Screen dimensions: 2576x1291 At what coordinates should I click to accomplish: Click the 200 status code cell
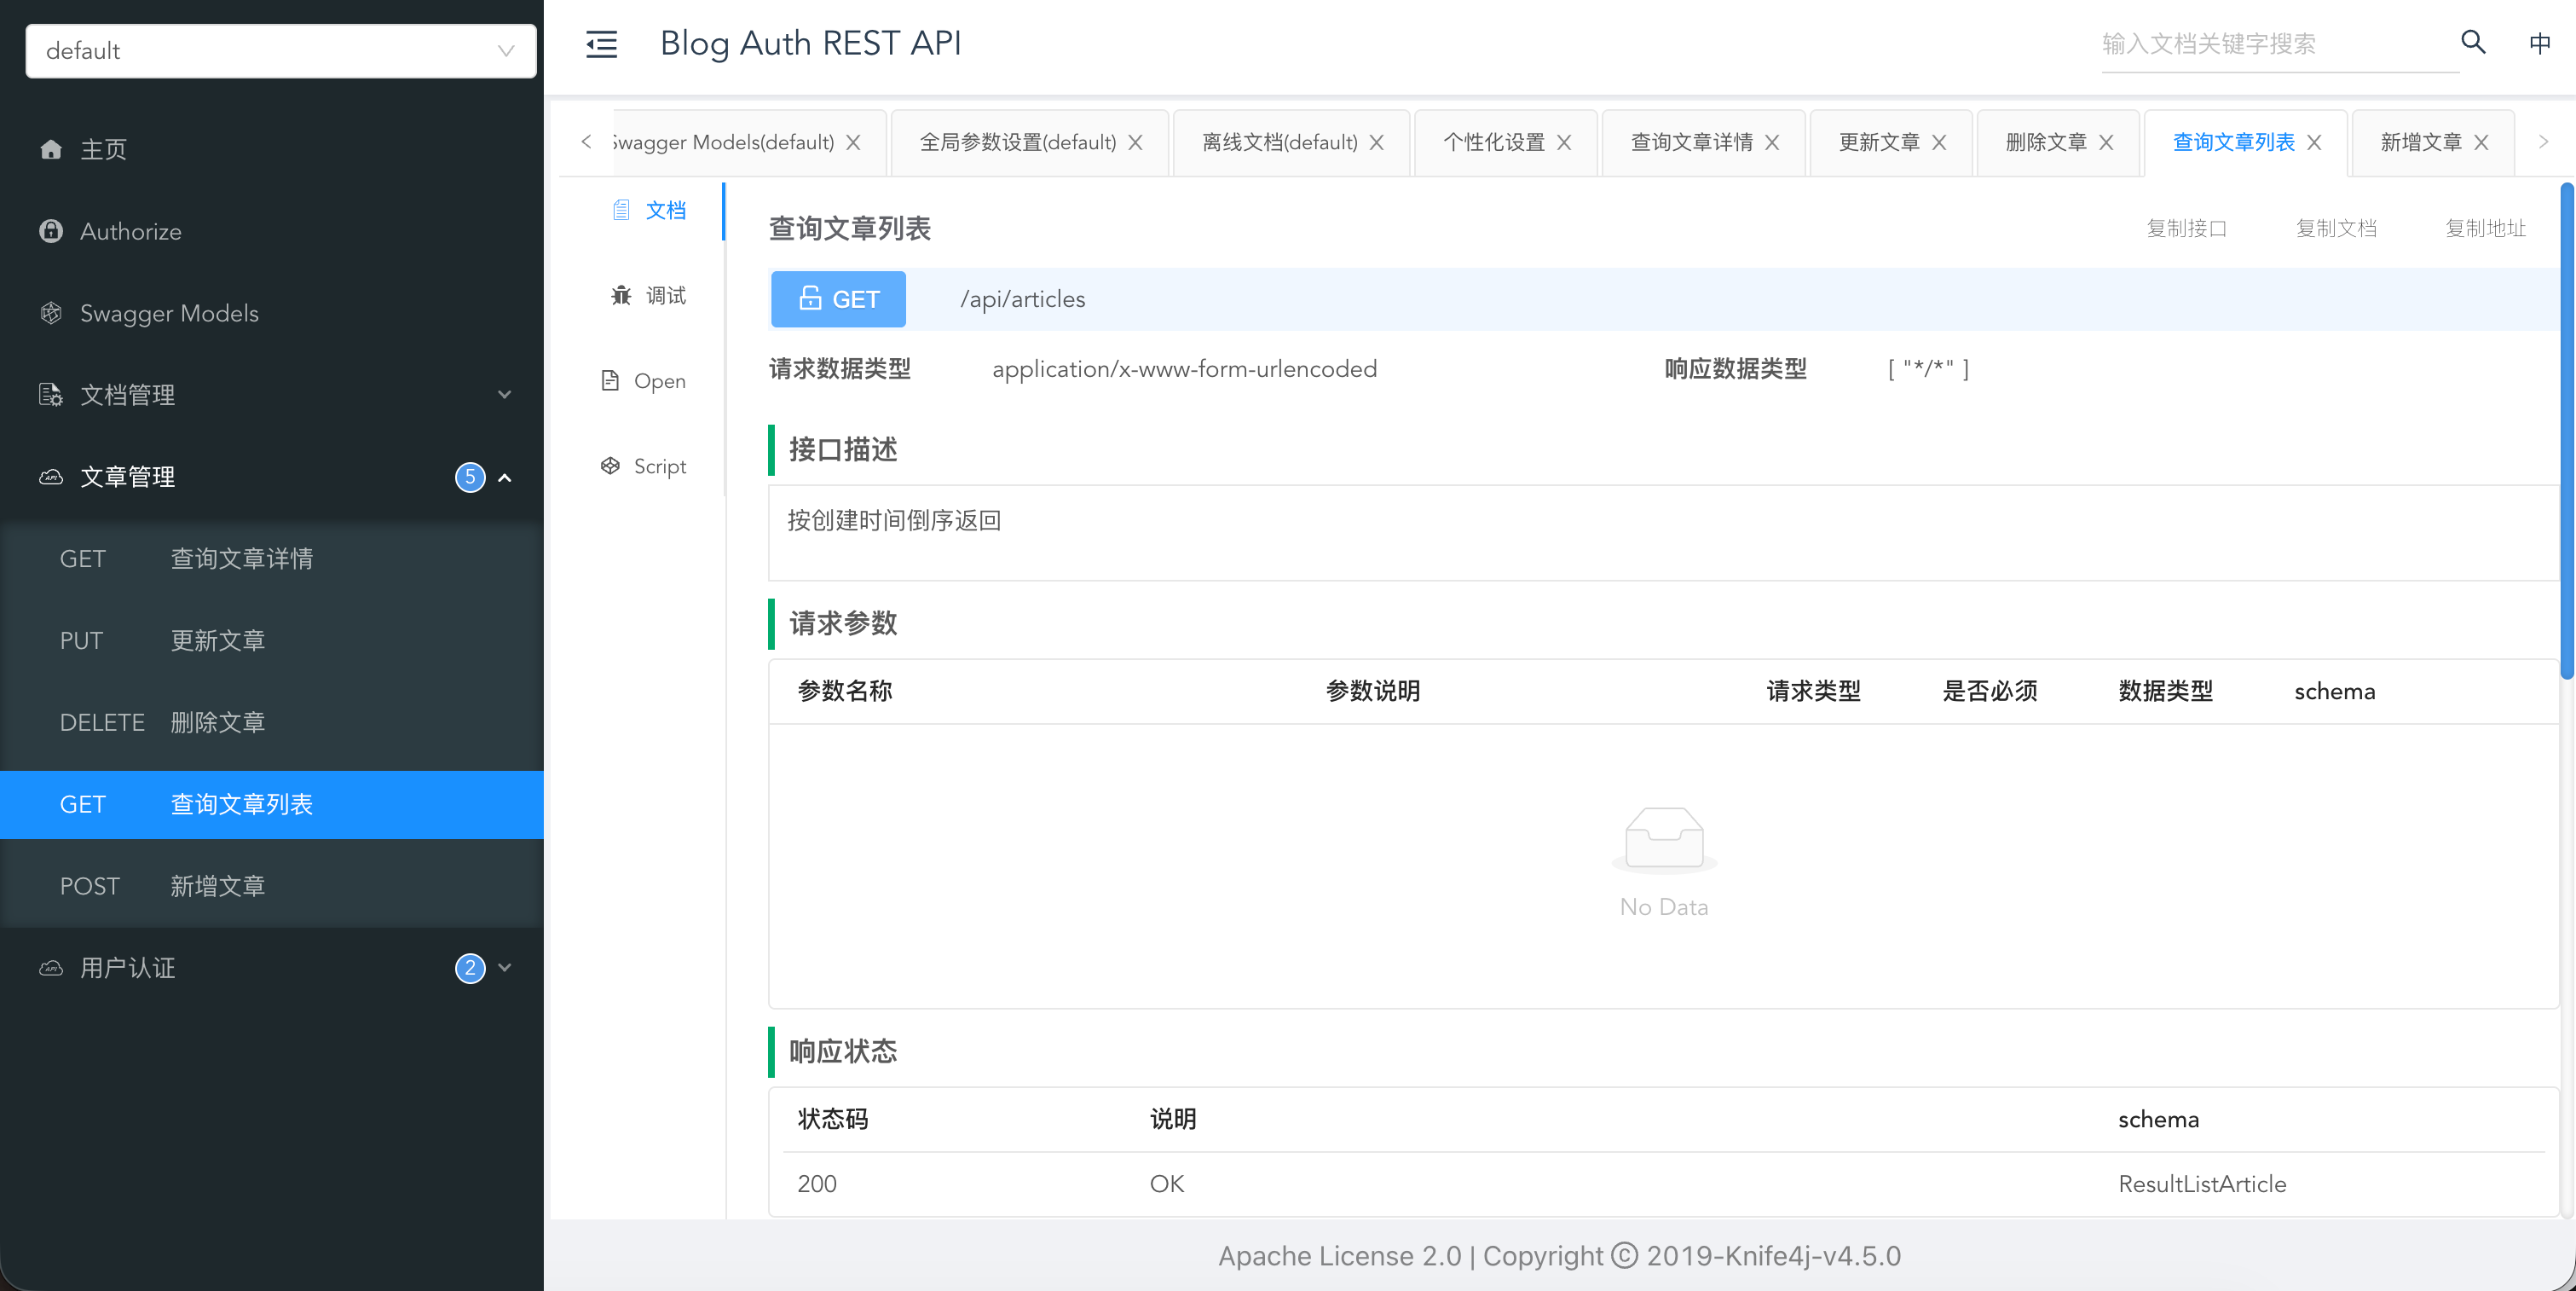tap(817, 1184)
